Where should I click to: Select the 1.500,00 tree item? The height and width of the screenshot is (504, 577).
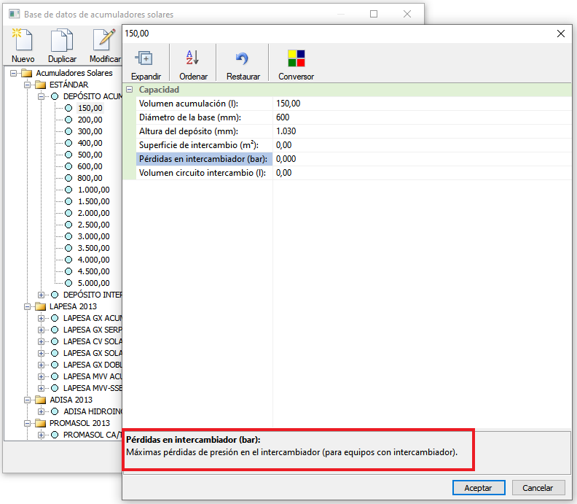[93, 201]
